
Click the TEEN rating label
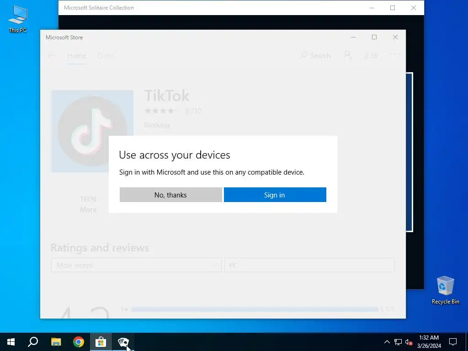coord(88,199)
